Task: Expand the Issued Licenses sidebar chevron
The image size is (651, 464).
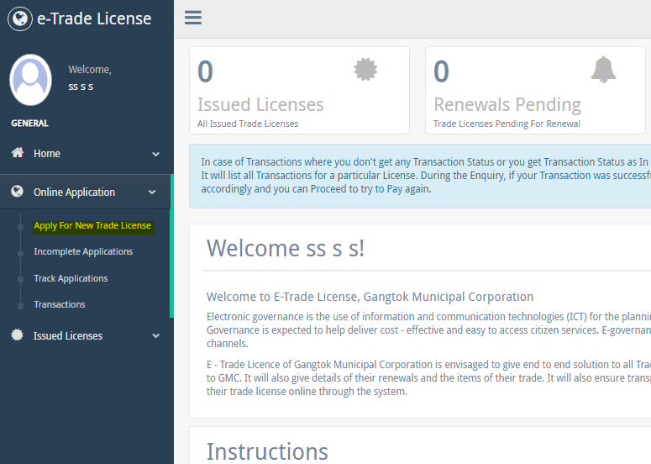Action: pyautogui.click(x=155, y=336)
